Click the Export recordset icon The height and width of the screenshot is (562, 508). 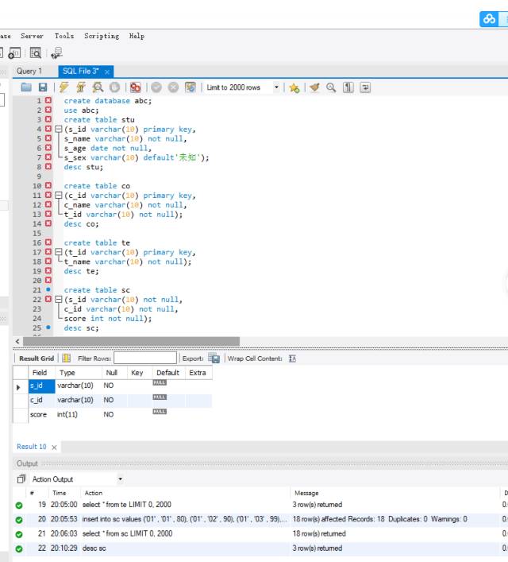214,359
